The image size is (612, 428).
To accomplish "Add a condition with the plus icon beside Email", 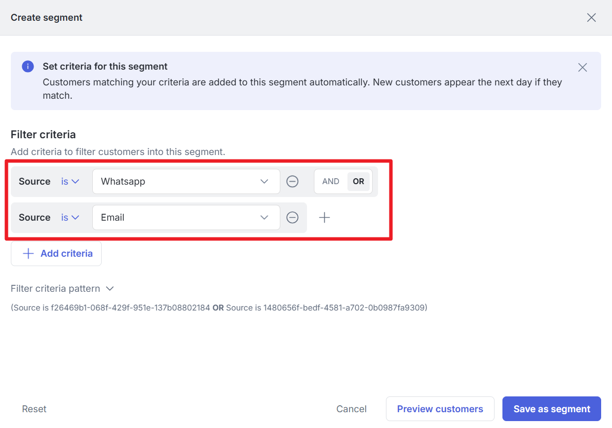I will click(324, 217).
